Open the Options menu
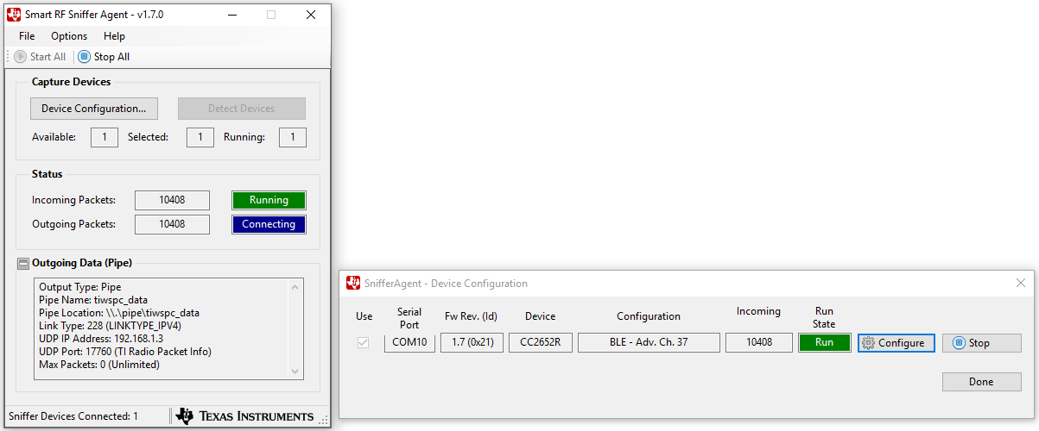The image size is (1039, 431). 69,36
